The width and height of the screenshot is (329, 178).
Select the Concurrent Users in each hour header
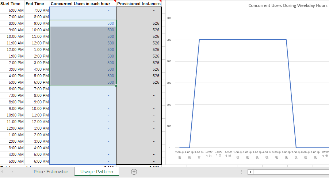click(x=83, y=4)
